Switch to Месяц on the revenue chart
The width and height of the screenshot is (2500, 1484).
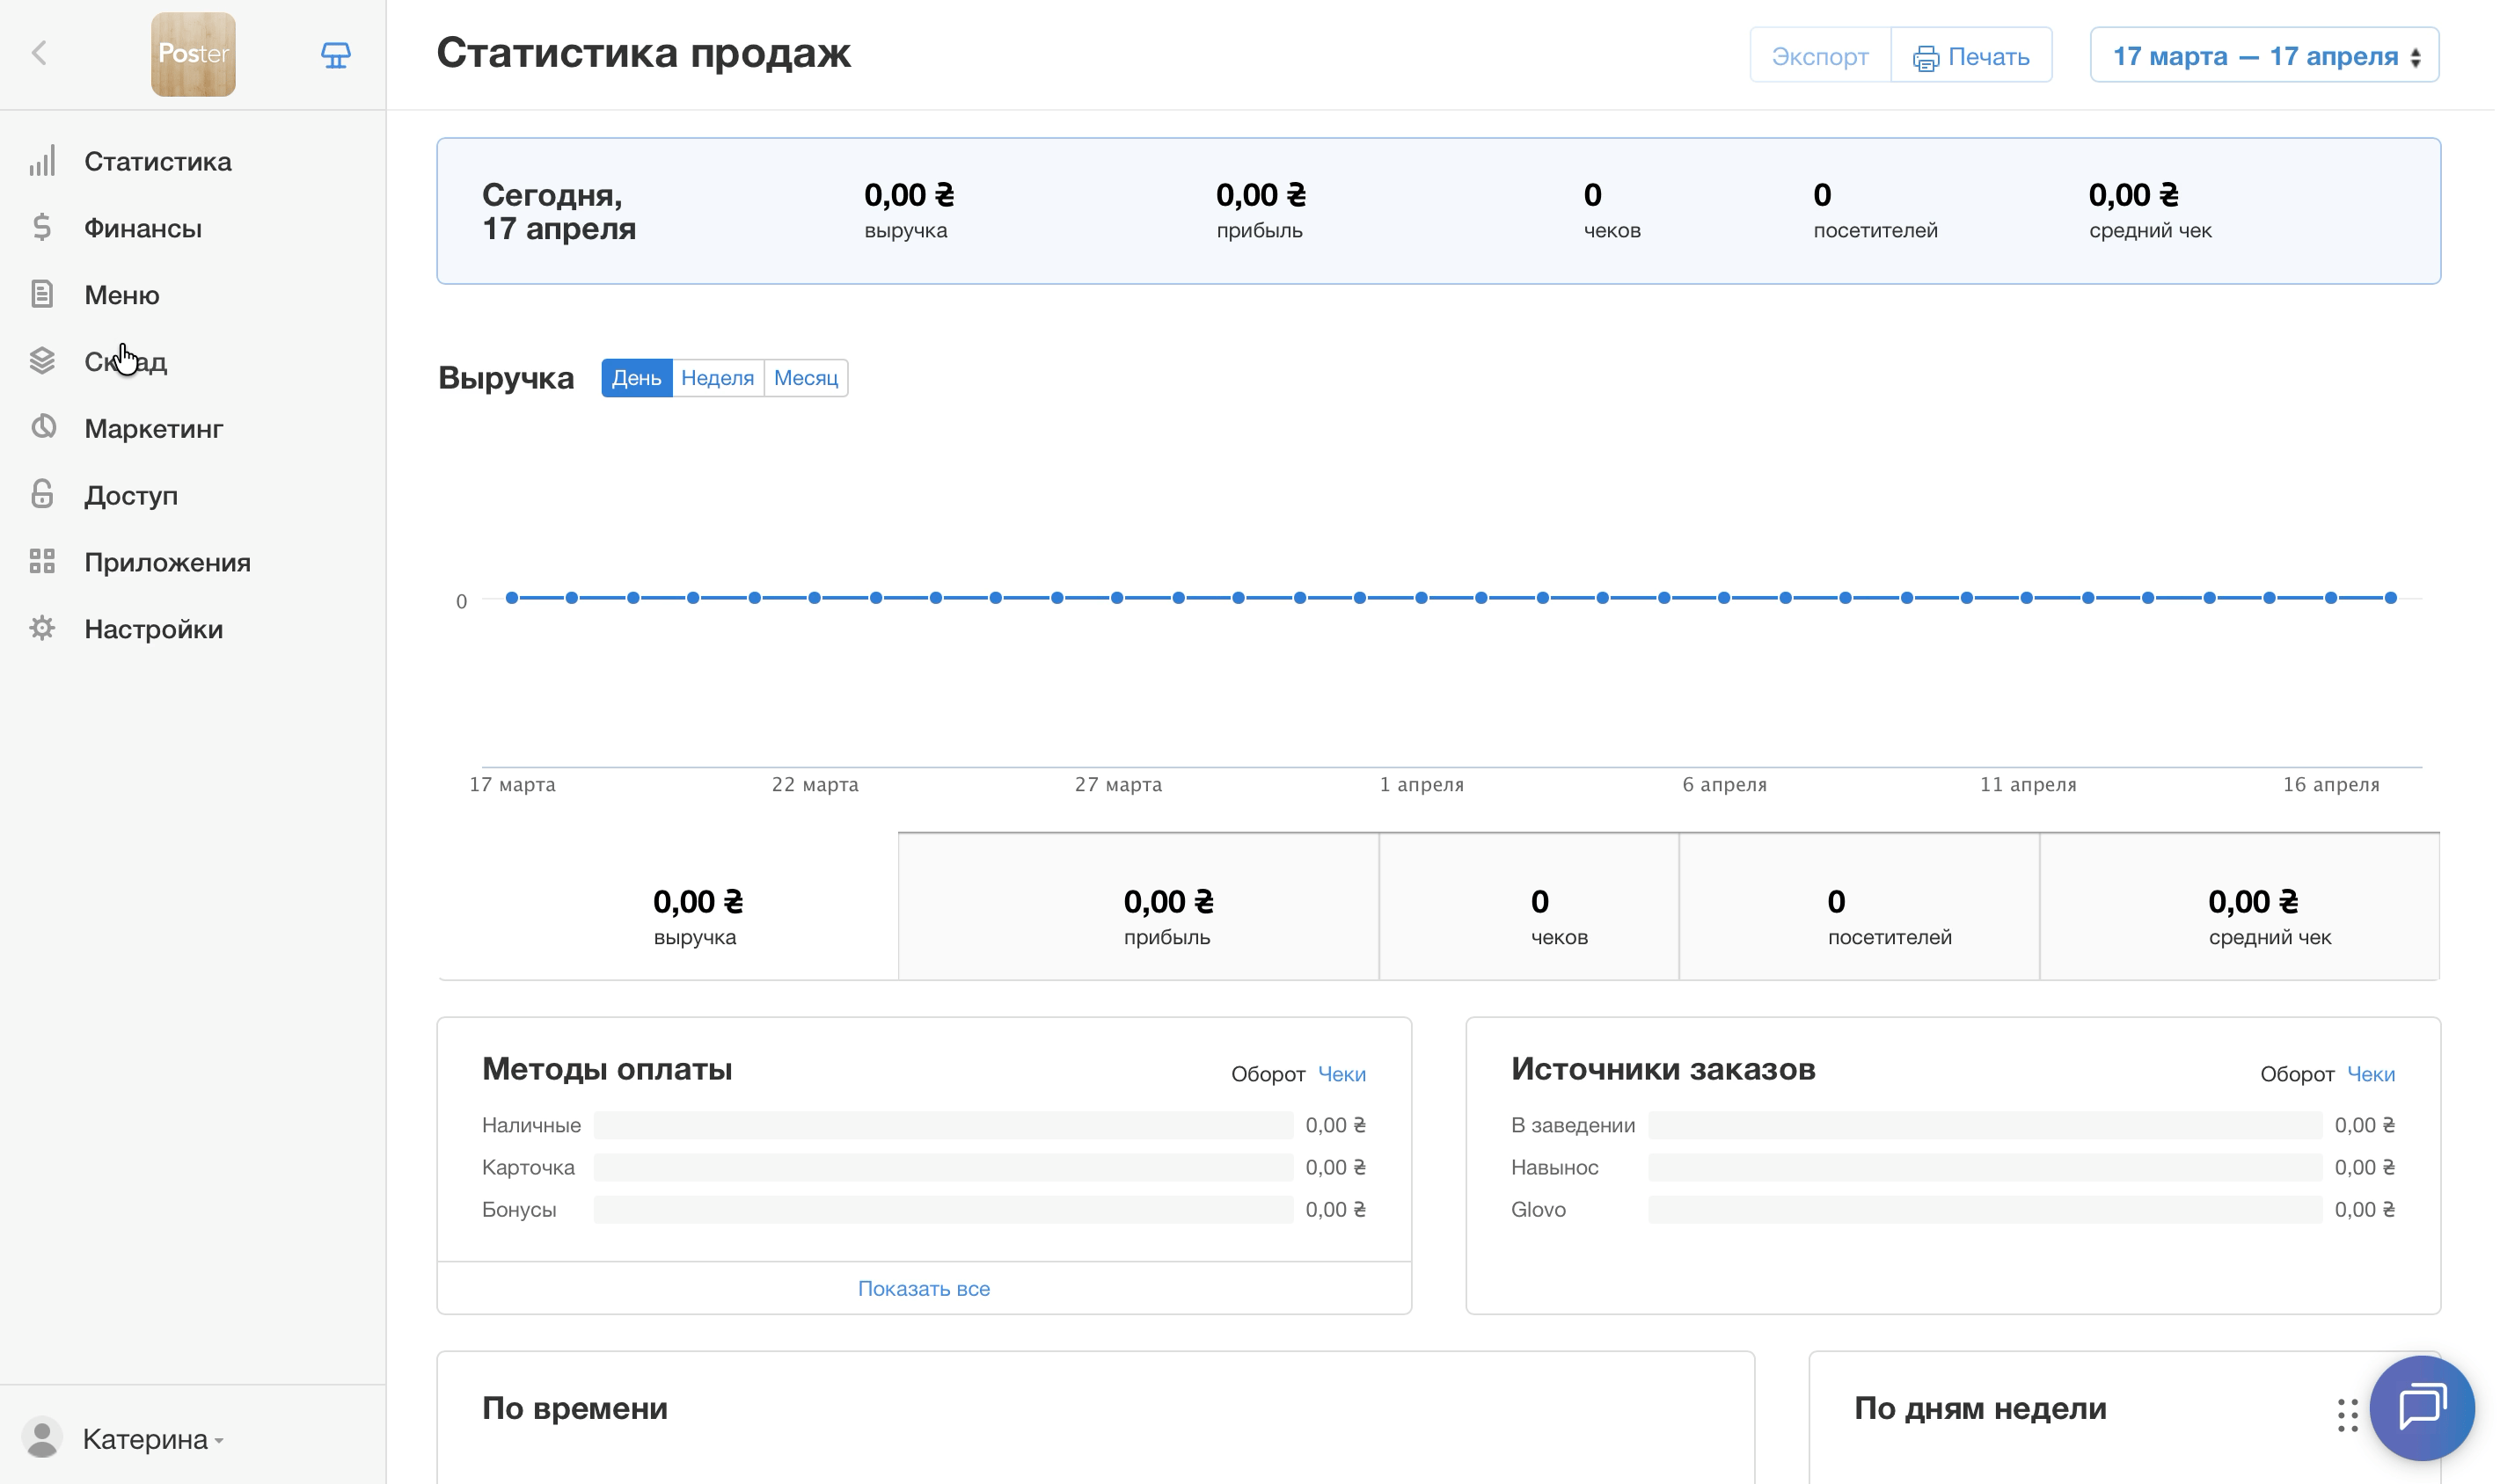coord(805,377)
